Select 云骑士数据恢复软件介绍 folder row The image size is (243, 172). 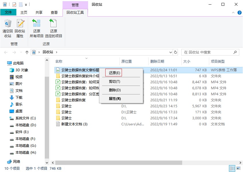pyautogui.click(x=148, y=76)
